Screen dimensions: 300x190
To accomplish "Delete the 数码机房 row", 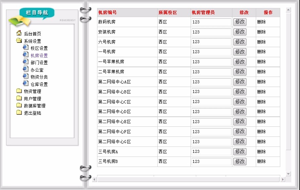I will tap(261, 22).
